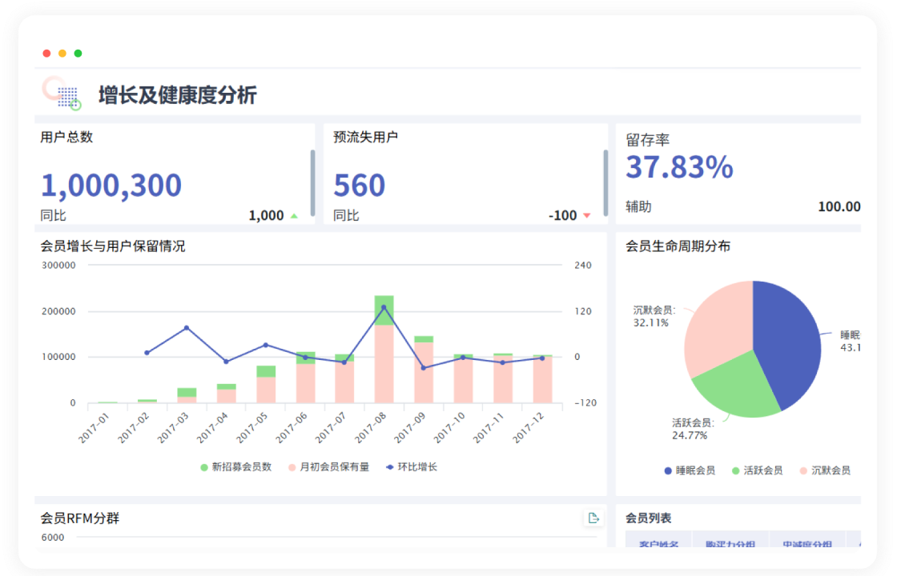Click the 560 预流失用户 value
The height and width of the screenshot is (576, 897).
(x=360, y=185)
